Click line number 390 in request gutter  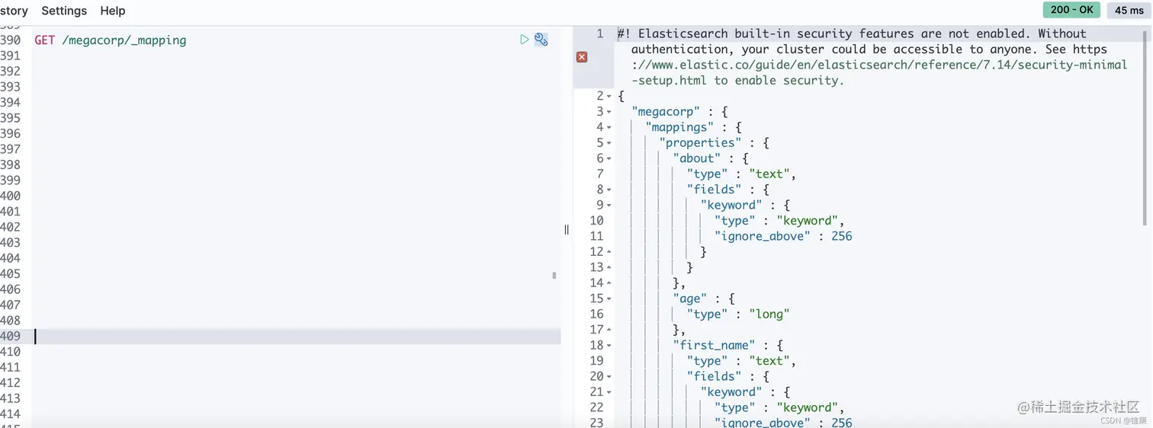11,40
